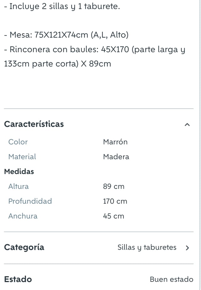Click the Altura label
The width and height of the screenshot is (201, 290).
tap(18, 186)
